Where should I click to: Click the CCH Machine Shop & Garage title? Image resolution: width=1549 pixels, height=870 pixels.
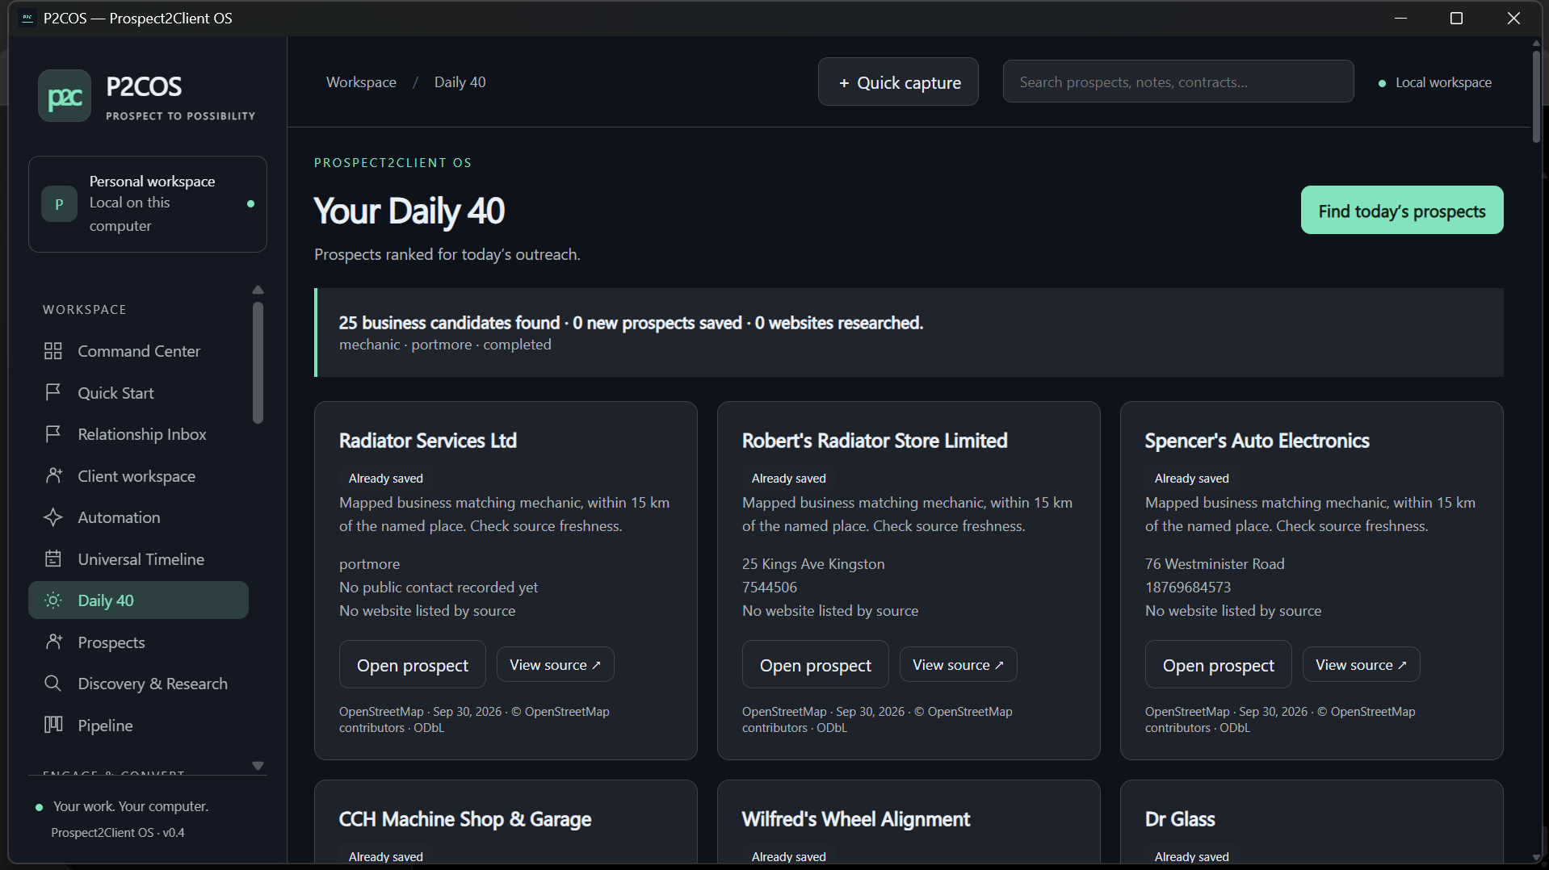[x=465, y=819]
